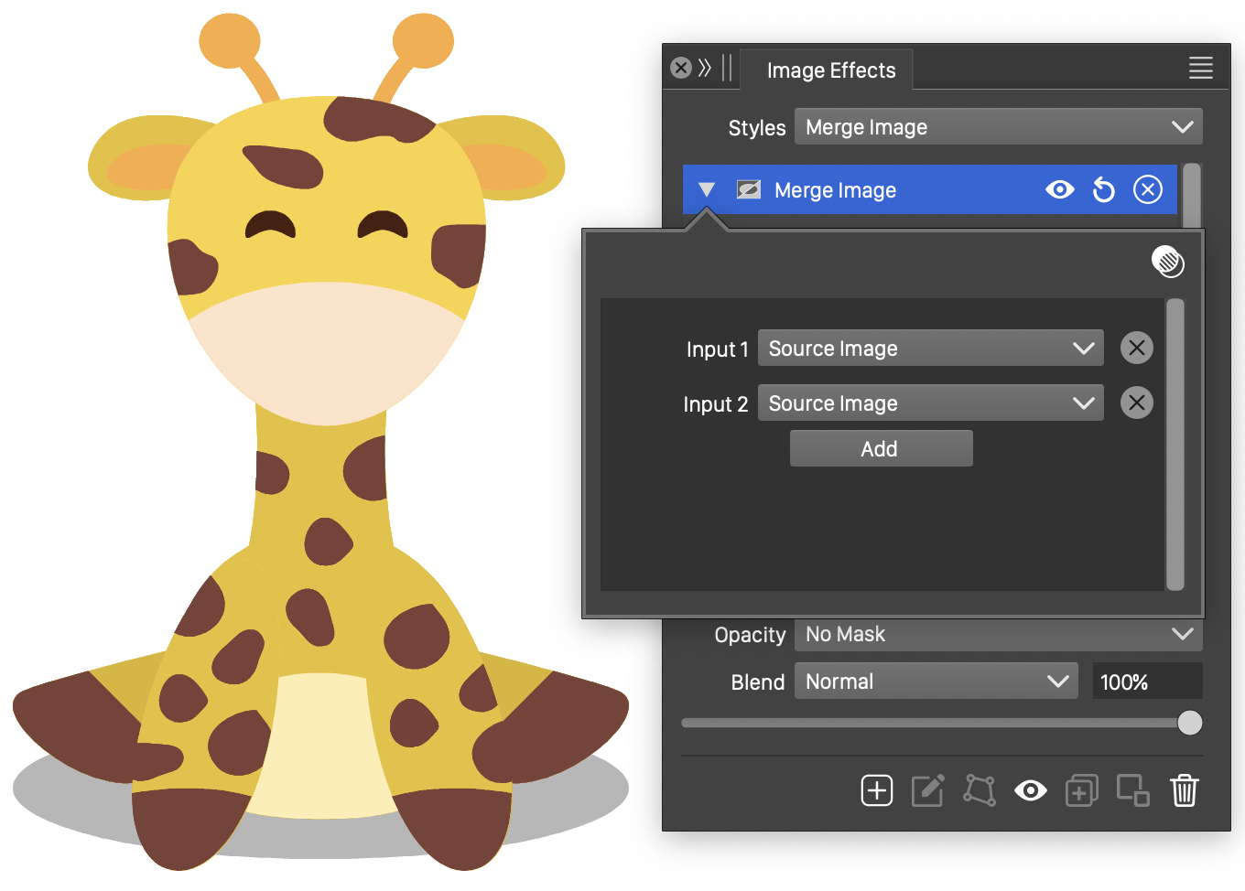Open the Blend mode Normal dropdown
The height and width of the screenshot is (891, 1245).
[x=936, y=682]
